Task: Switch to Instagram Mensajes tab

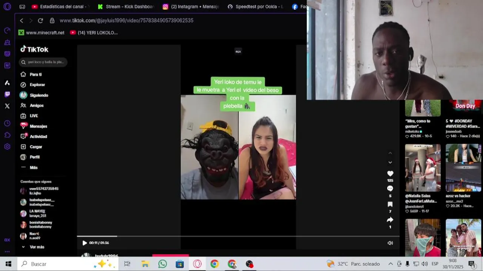Action: pyautogui.click(x=191, y=6)
